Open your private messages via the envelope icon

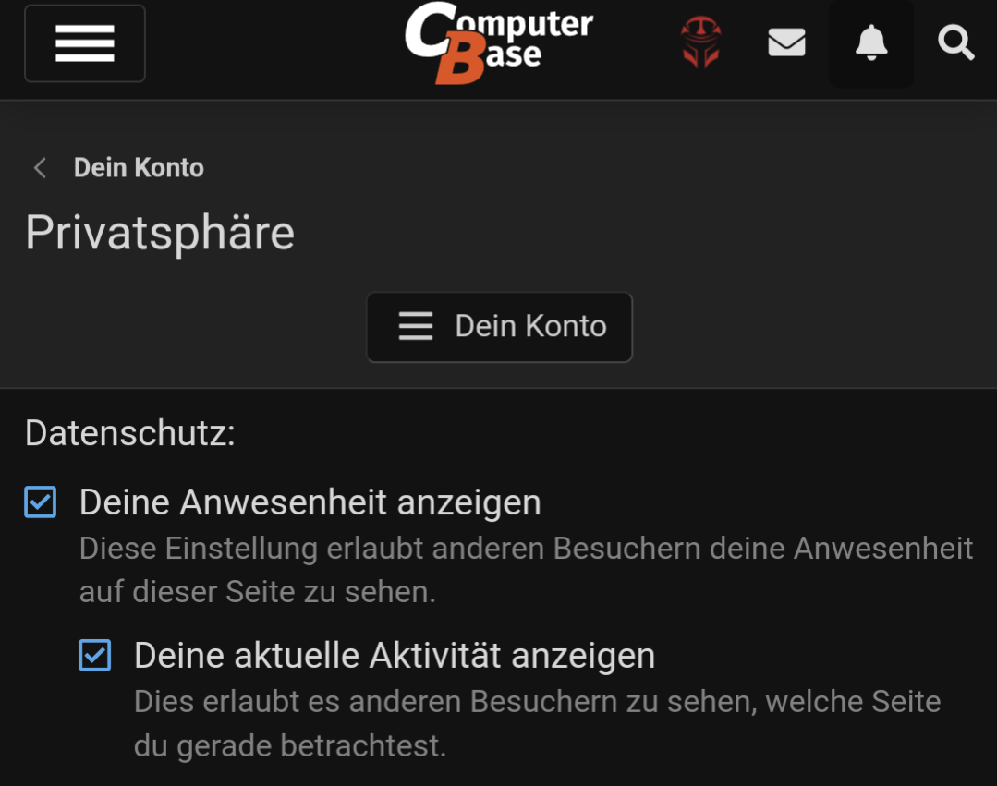coord(786,42)
